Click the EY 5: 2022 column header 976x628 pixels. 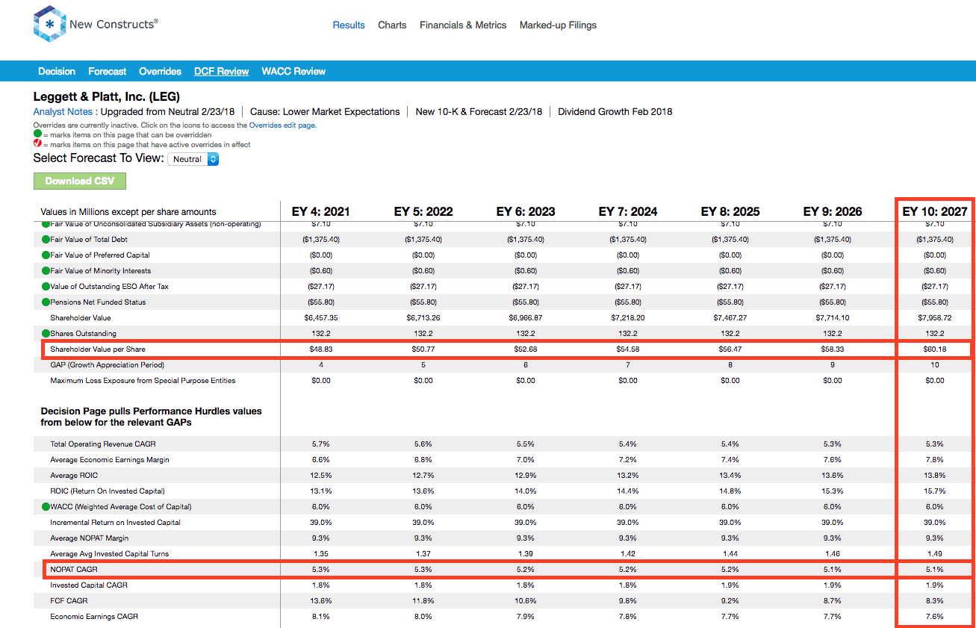pyautogui.click(x=423, y=211)
